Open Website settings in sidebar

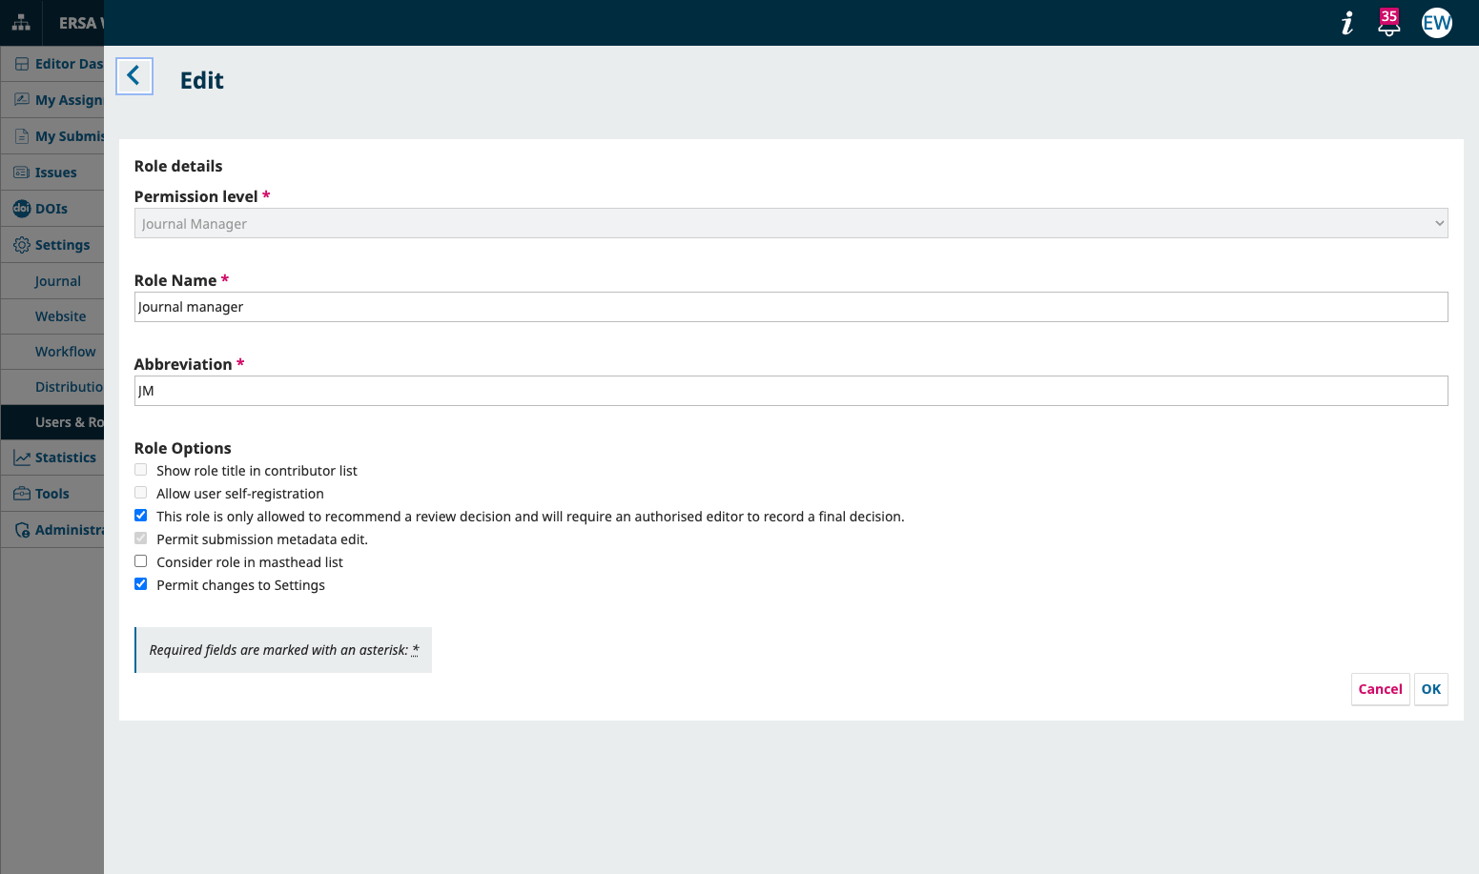60,316
